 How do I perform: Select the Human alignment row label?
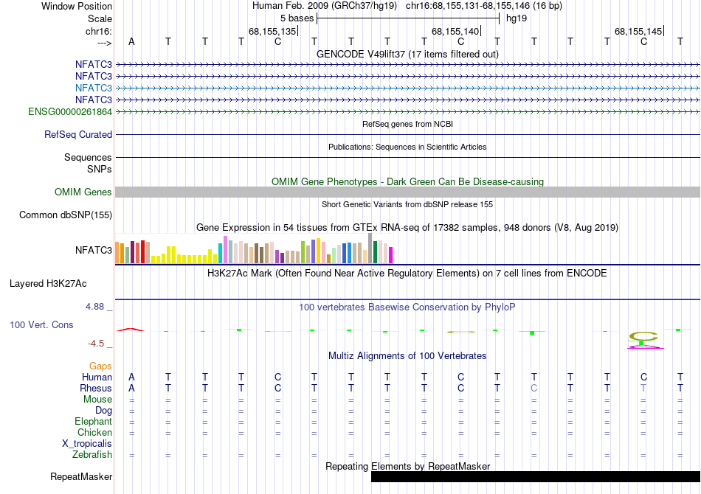[x=97, y=377]
